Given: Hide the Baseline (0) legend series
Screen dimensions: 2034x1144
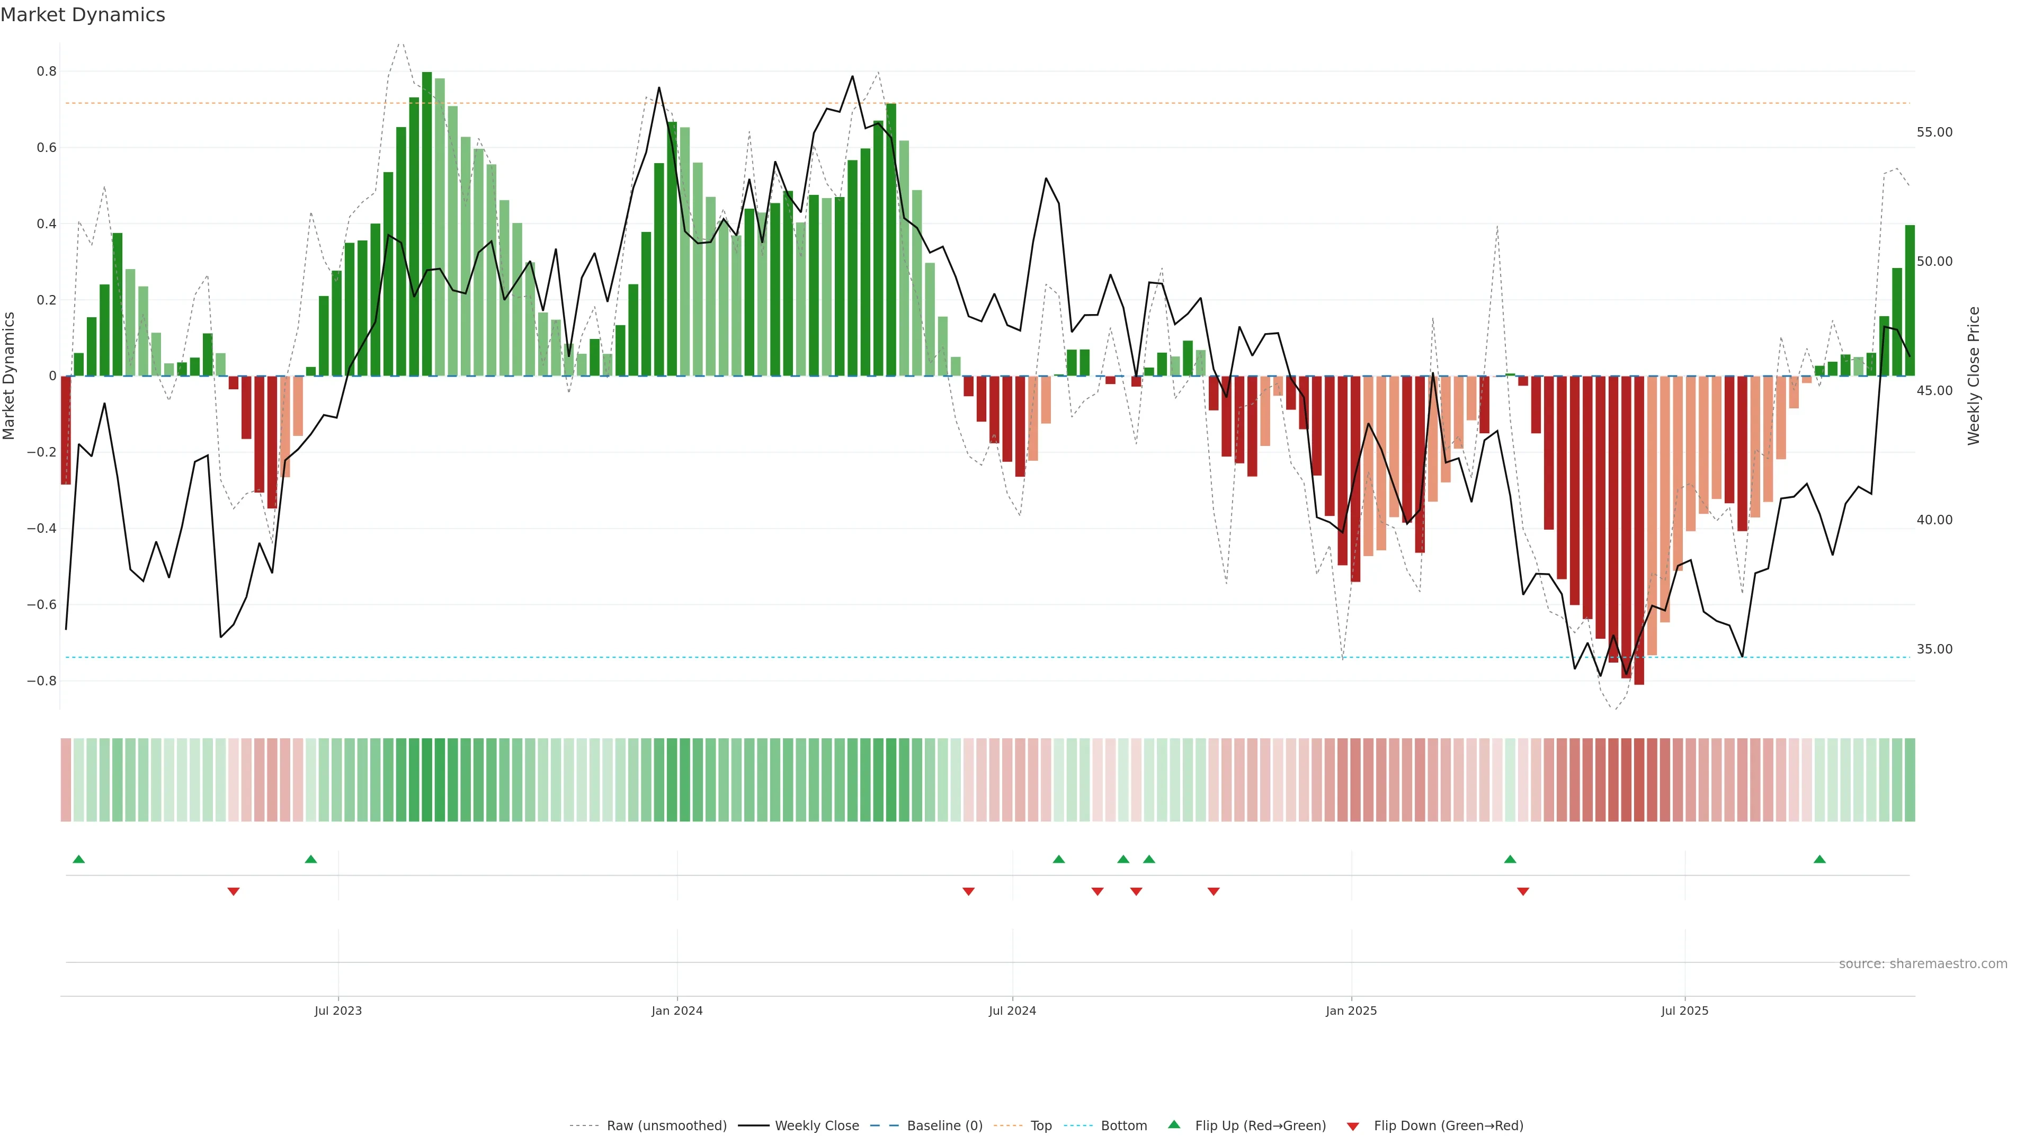Looking at the screenshot, I should [944, 1125].
